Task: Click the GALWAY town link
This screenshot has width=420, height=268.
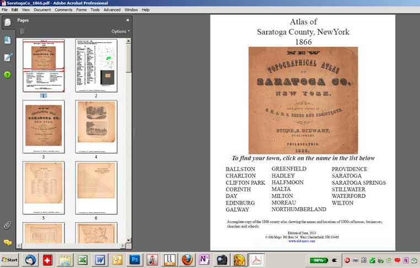Action: pyautogui.click(x=238, y=210)
